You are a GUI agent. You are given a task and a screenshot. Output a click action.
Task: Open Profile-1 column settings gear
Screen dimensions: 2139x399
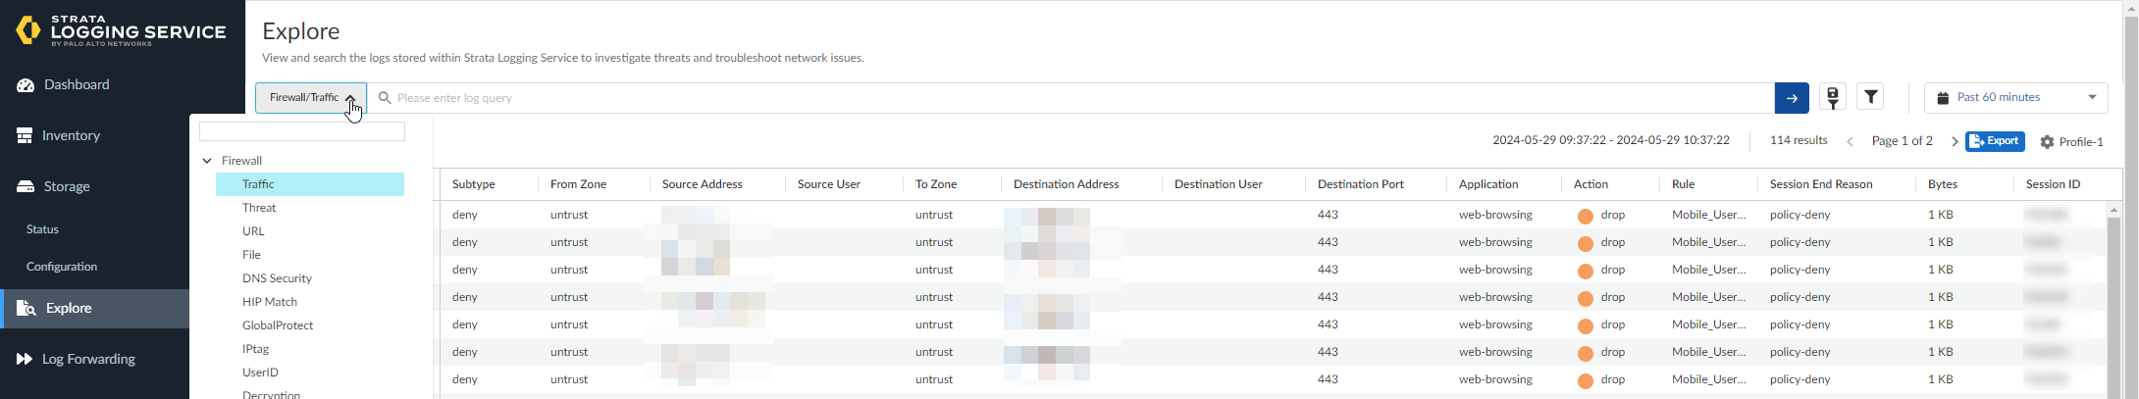point(2047,142)
